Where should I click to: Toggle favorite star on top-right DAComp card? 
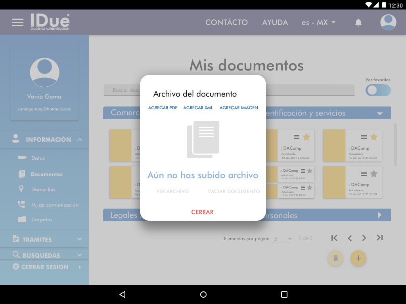373,137
